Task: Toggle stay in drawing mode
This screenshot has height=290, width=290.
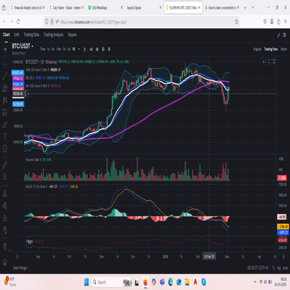Action: (5, 206)
